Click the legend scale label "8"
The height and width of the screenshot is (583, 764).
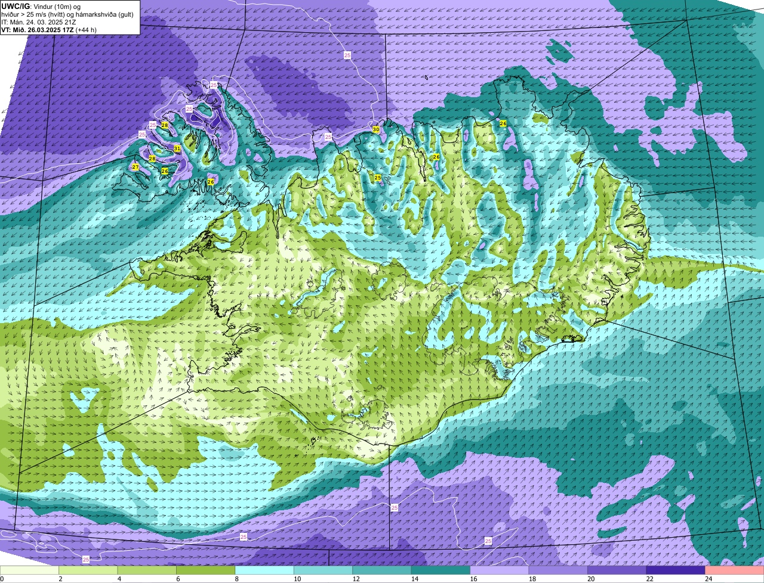(x=237, y=578)
